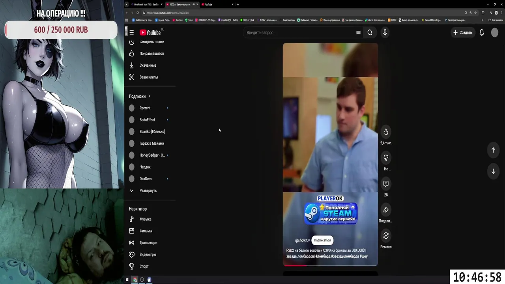Close the One-Punch Man tab
505x284 pixels.
(161, 4)
